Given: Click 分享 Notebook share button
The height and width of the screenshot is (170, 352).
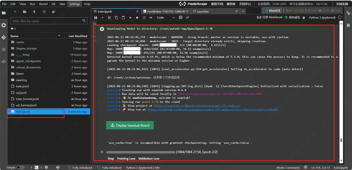Looking at the screenshot, I should pyautogui.click(x=270, y=17).
